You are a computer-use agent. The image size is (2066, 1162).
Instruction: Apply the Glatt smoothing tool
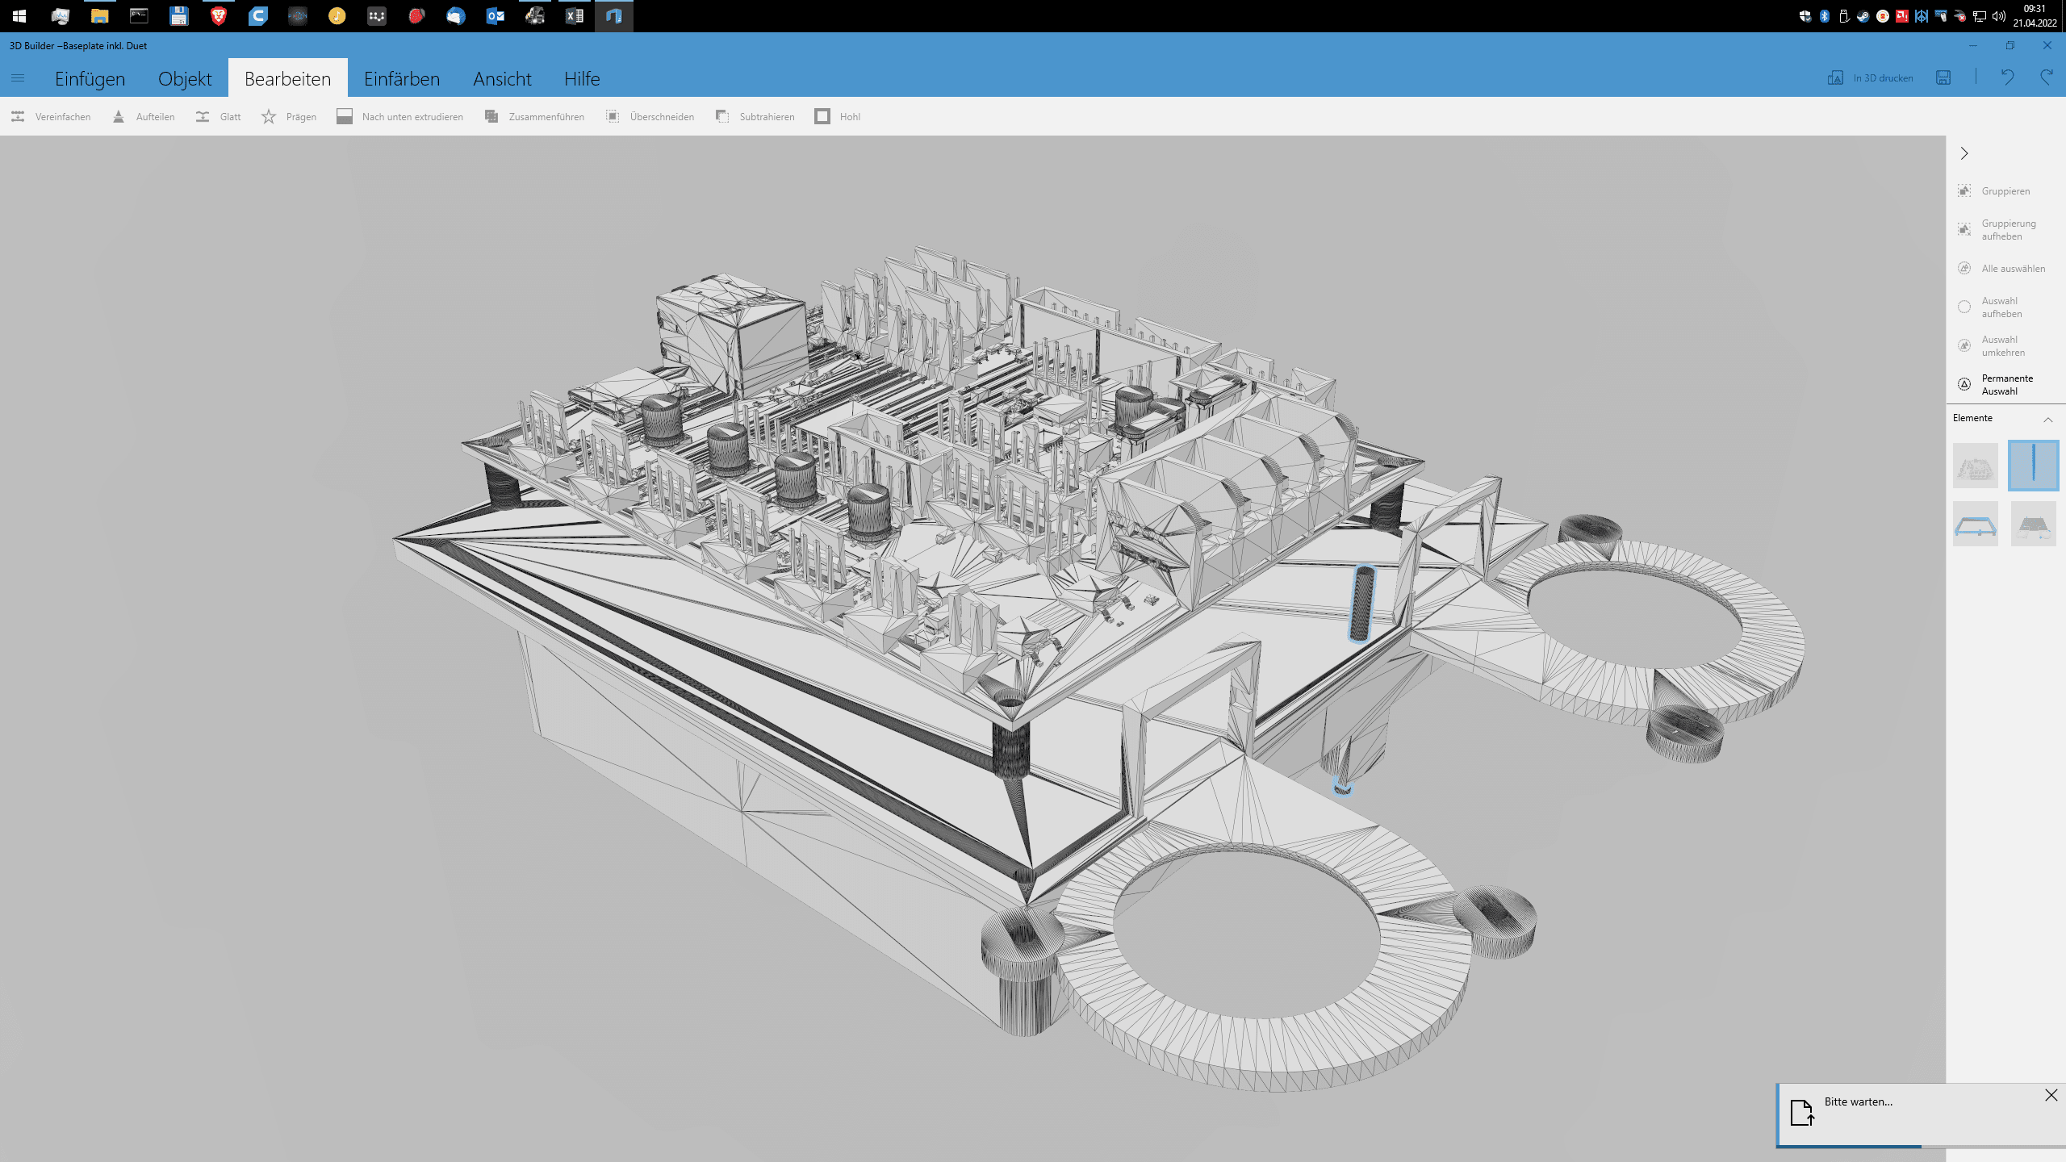coord(218,117)
